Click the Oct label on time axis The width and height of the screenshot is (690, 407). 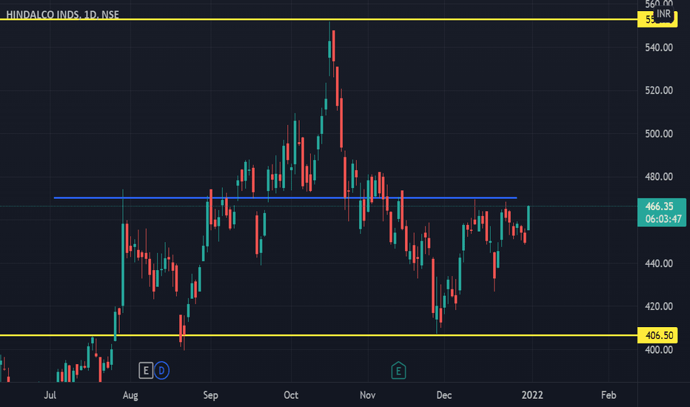point(291,395)
